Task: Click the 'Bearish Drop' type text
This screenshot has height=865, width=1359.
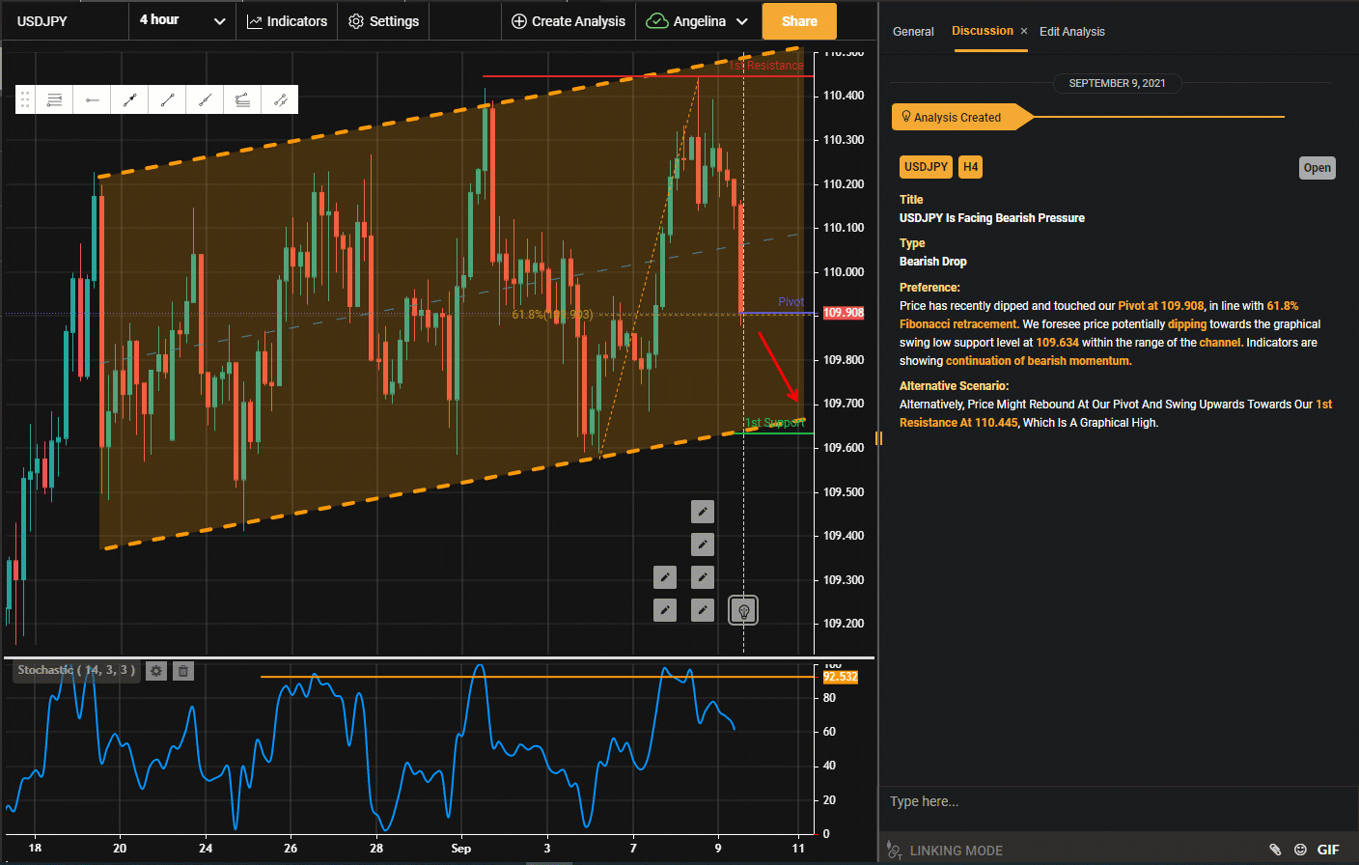Action: pyautogui.click(x=933, y=262)
